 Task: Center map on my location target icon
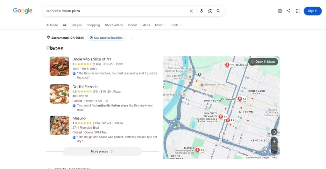274,132
